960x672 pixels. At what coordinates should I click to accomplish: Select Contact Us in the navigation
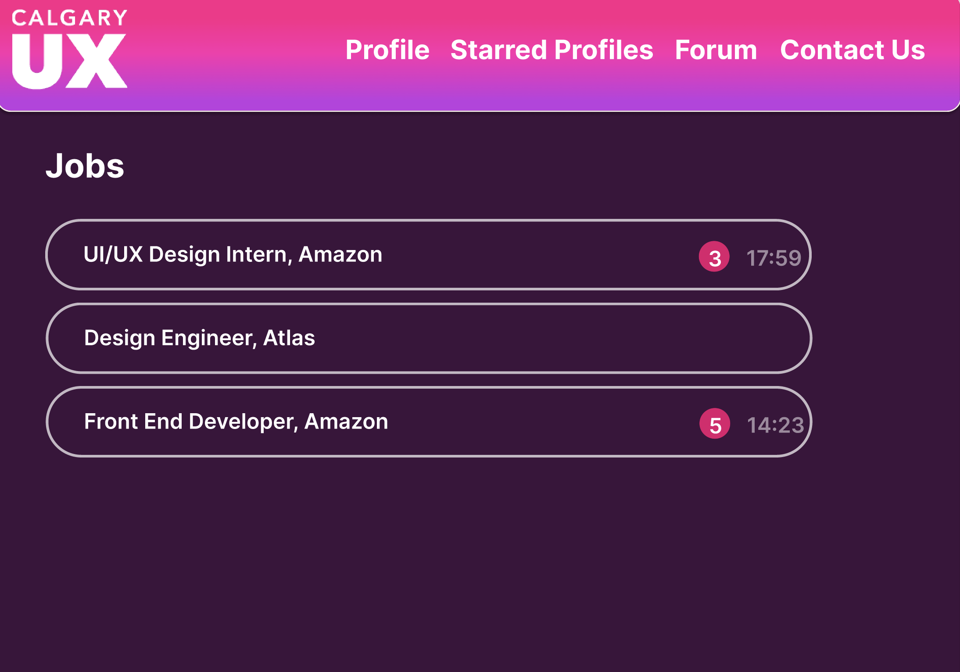coord(853,50)
